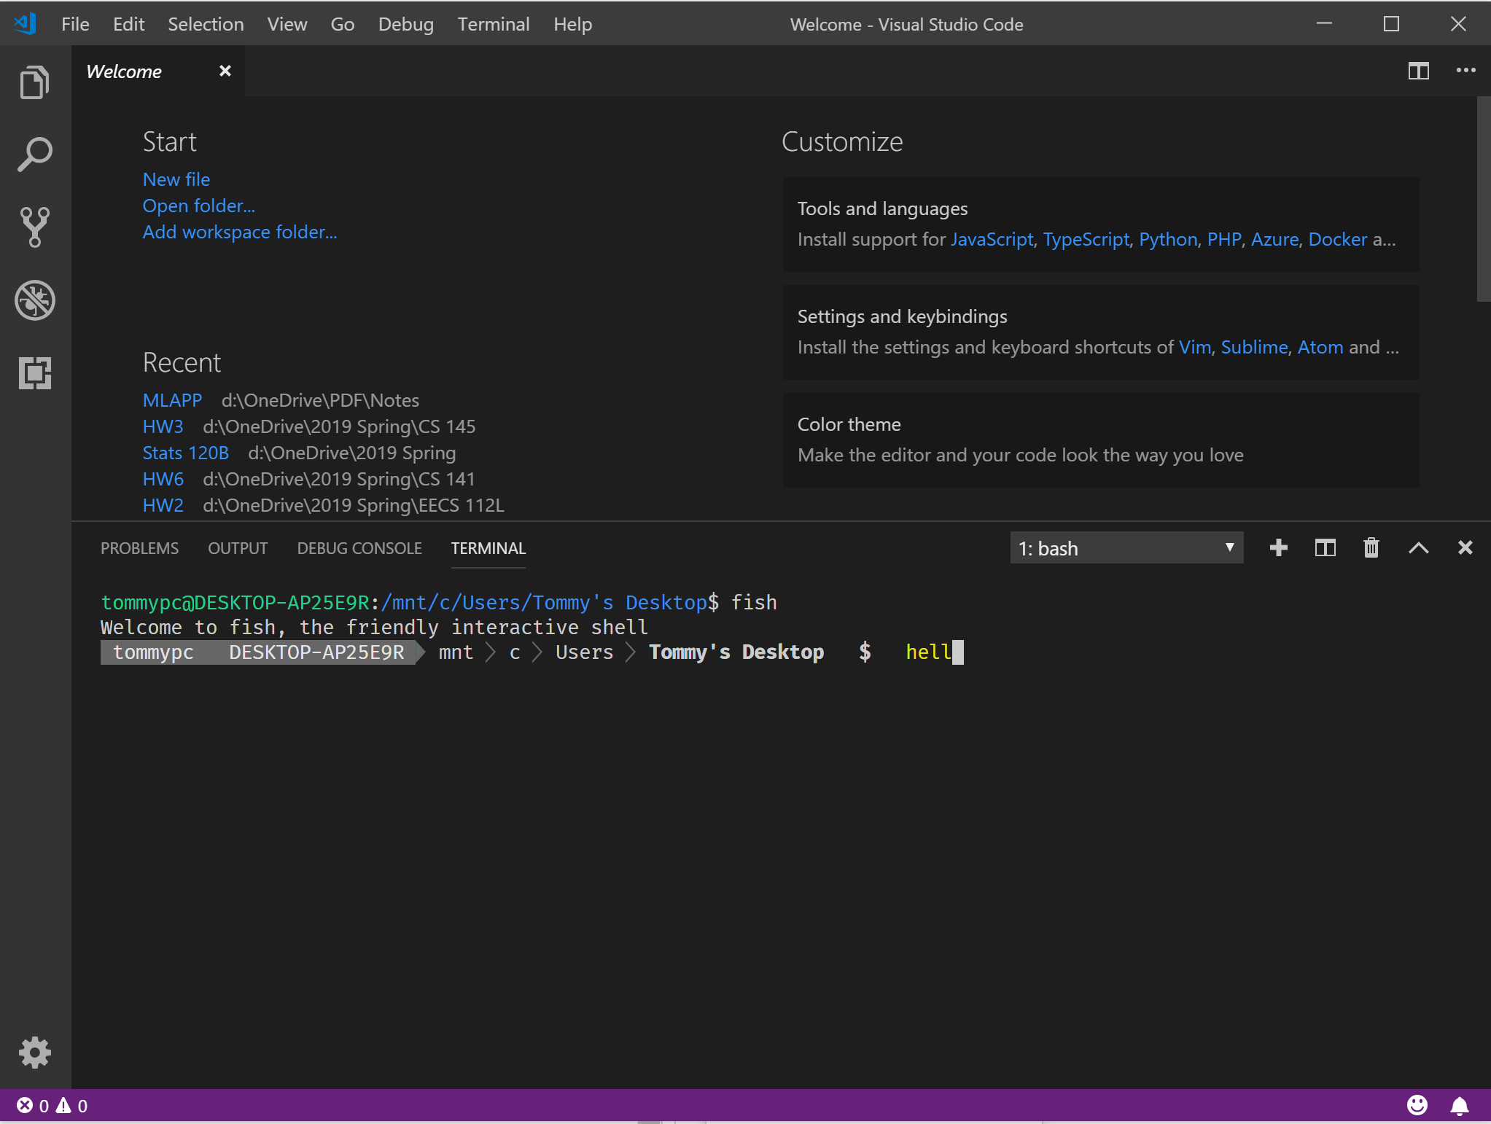Open the Extensions view
The image size is (1491, 1124).
[34, 372]
